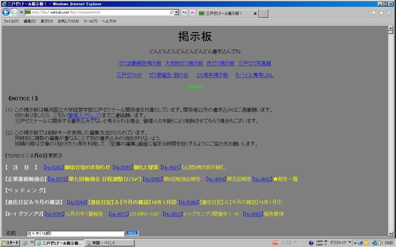The width and height of the screenshot is (396, 247).
Task: Open ゼミ活動報告掲示板 link
Action: tap(140, 63)
